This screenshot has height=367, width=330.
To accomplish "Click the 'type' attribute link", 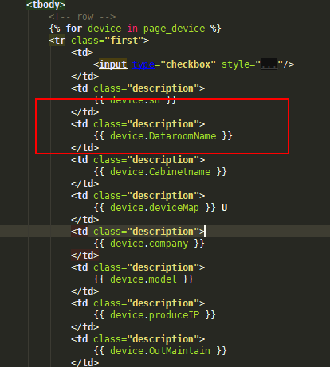I will (x=143, y=64).
